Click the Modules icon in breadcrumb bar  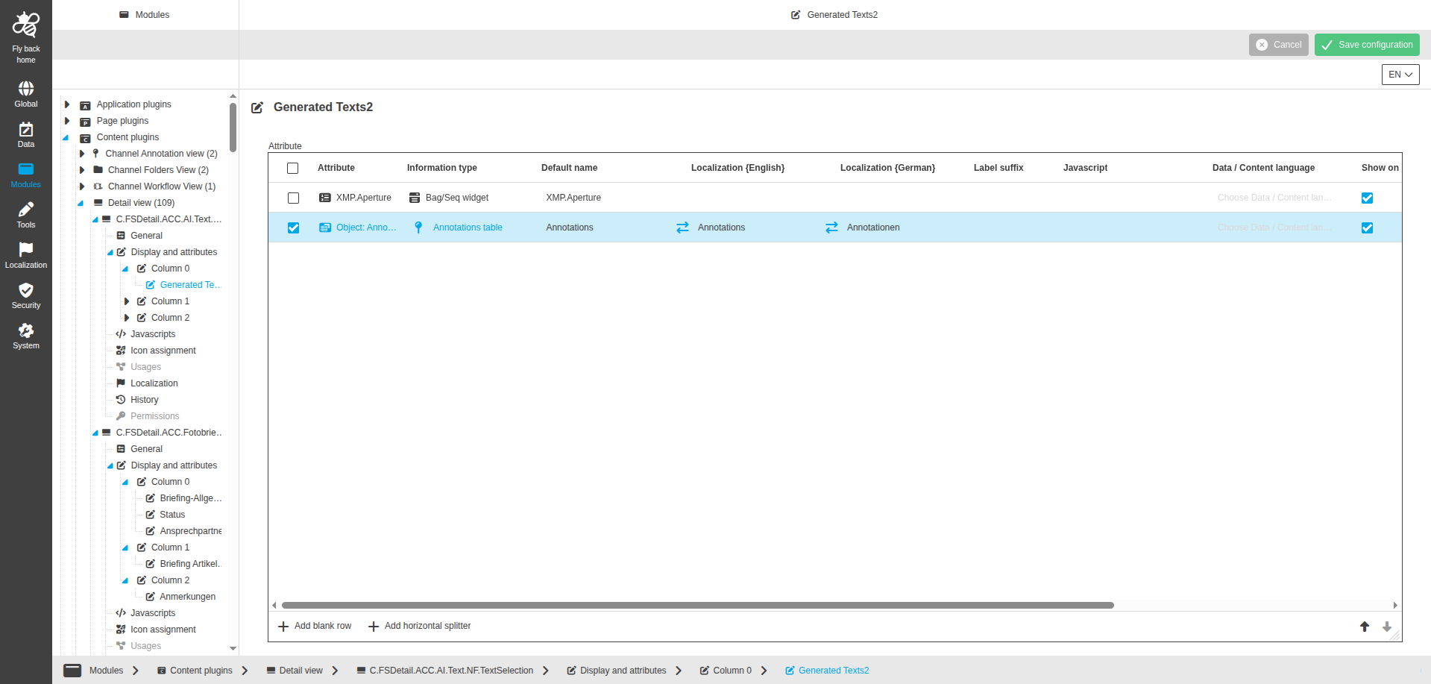point(72,671)
